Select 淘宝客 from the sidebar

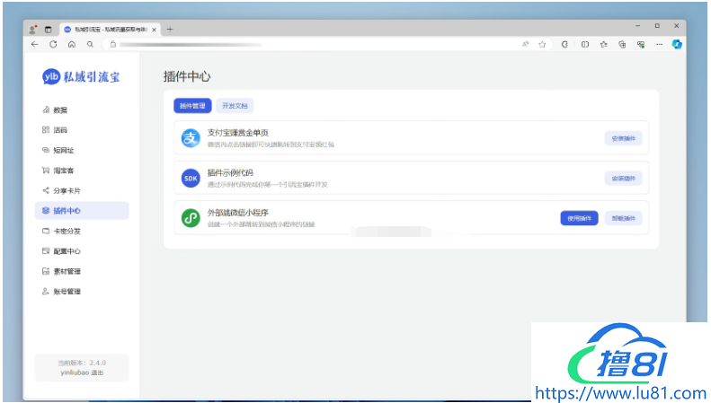point(64,171)
